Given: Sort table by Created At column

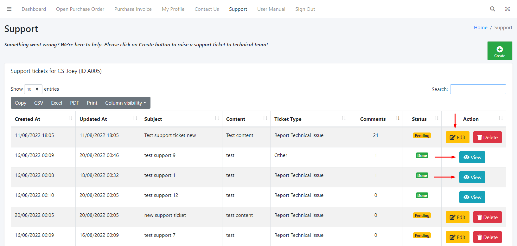Looking at the screenshot, I should click(28, 119).
